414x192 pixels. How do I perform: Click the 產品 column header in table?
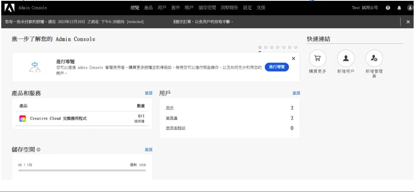(x=23, y=106)
